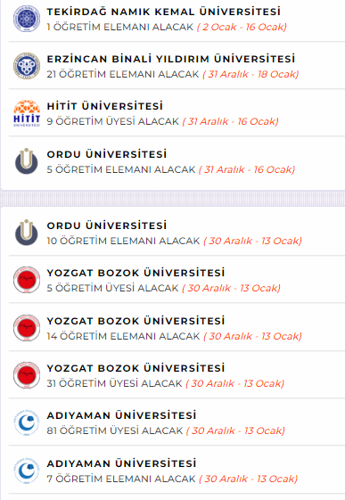This screenshot has height=500, width=345.
Task: Open 14 Öğretim Elemanı Alacak listing
Action: (x=123, y=336)
